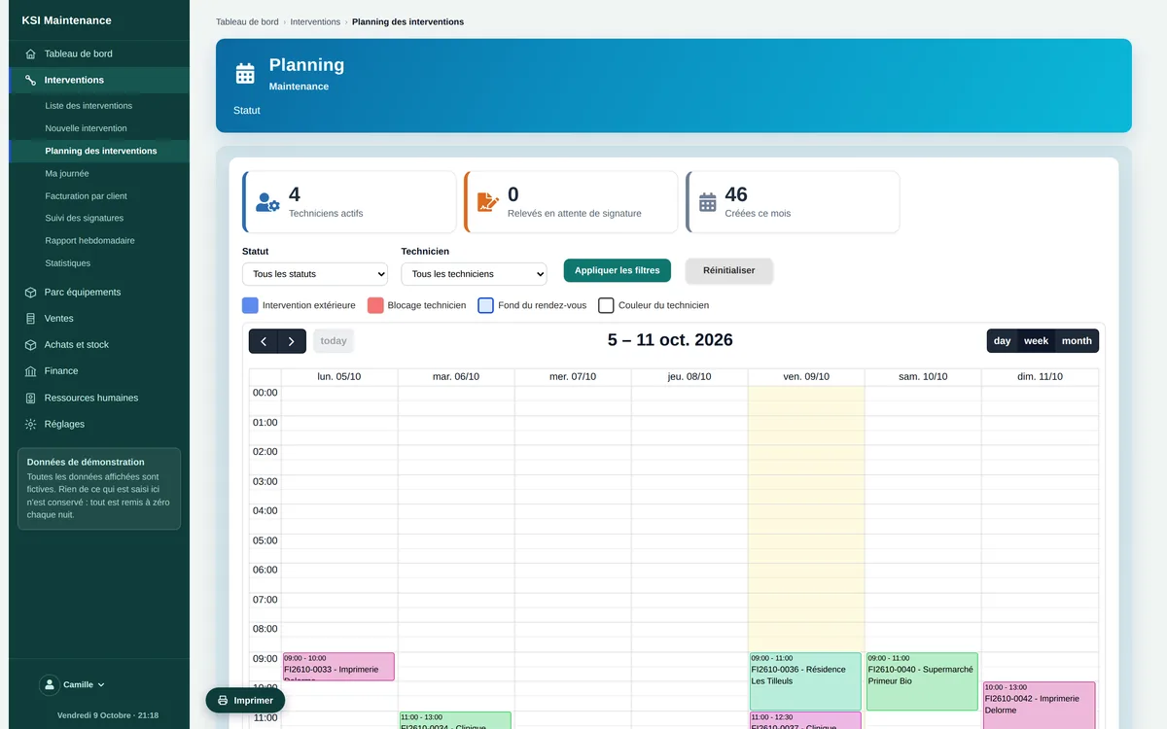Click the badge icon for Ressources humaines
1167x729 pixels.
30,398
